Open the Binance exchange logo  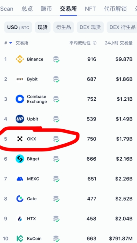[x=20, y=59]
